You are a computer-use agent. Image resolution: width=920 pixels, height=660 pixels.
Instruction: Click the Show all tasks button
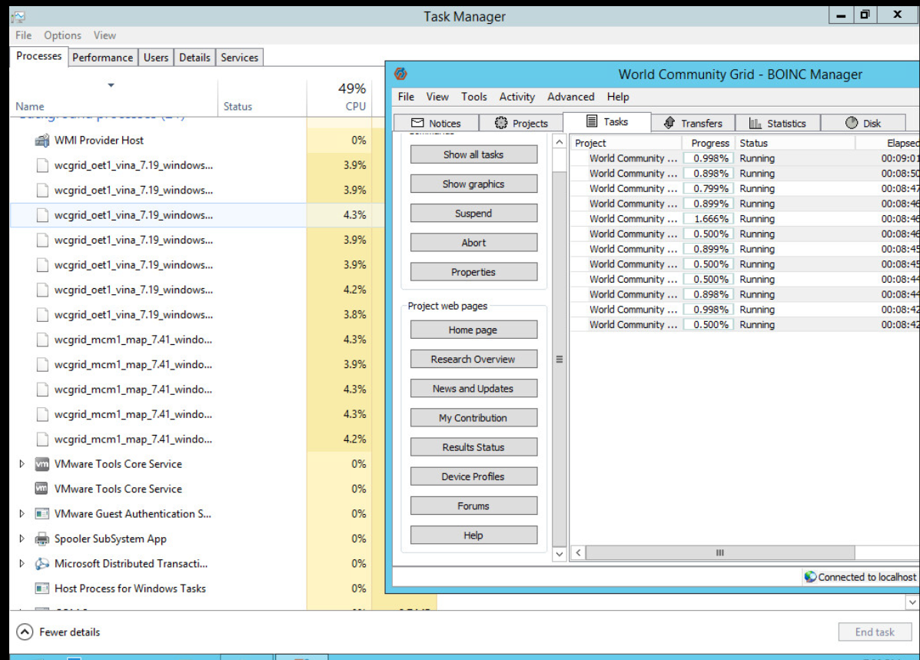click(473, 154)
